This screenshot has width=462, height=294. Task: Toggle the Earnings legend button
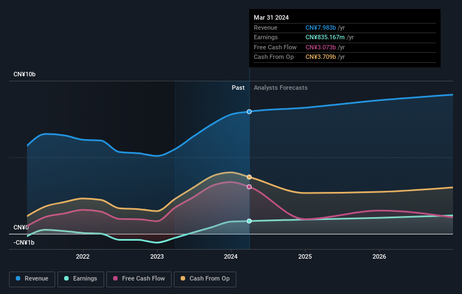click(x=80, y=279)
